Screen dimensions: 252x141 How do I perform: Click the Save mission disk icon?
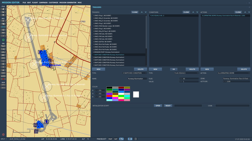coord(3,15)
